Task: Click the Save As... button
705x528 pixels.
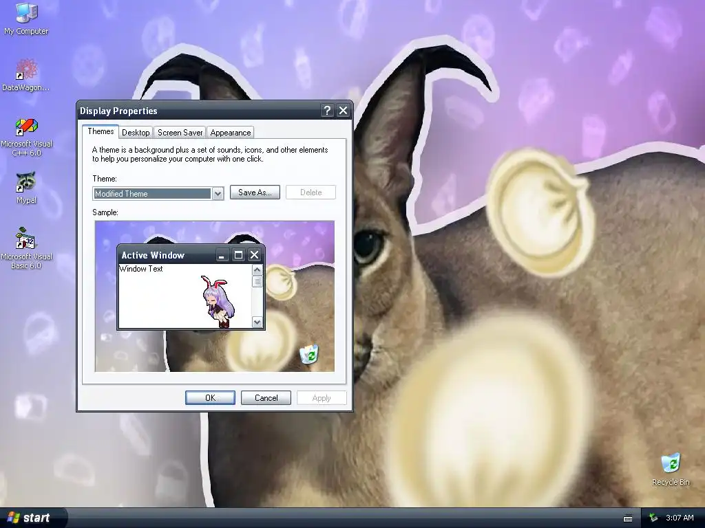Action: pos(255,192)
